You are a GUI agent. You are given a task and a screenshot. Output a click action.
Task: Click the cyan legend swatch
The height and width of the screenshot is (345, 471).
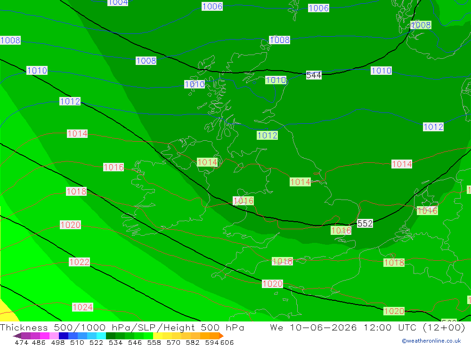(101, 336)
